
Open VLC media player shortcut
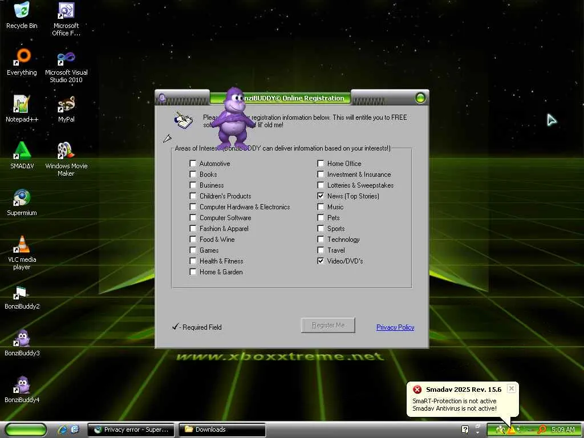[22, 253]
